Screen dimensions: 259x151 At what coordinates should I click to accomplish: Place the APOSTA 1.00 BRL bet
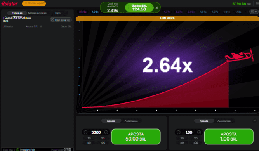tap(229, 137)
